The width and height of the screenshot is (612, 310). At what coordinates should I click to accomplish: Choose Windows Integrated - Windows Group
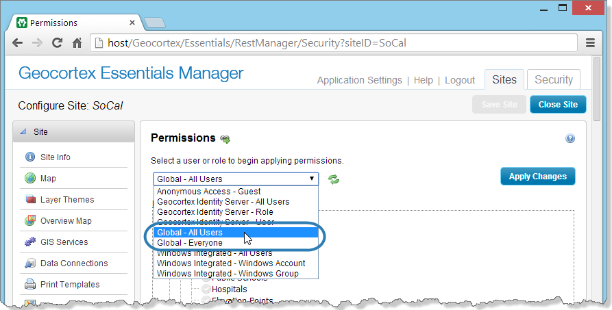[x=236, y=273]
